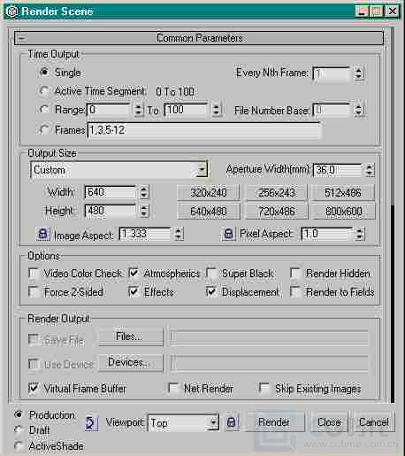The height and width of the screenshot is (456, 405).
Task: Choose the 512x486 preset button
Action: pos(343,193)
